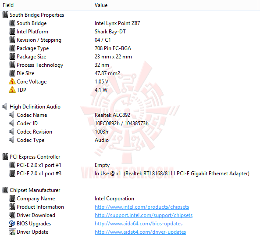This screenshot has width=260, height=239.
Task: Click the warning icon beside Core Voltage
Action: click(12, 81)
